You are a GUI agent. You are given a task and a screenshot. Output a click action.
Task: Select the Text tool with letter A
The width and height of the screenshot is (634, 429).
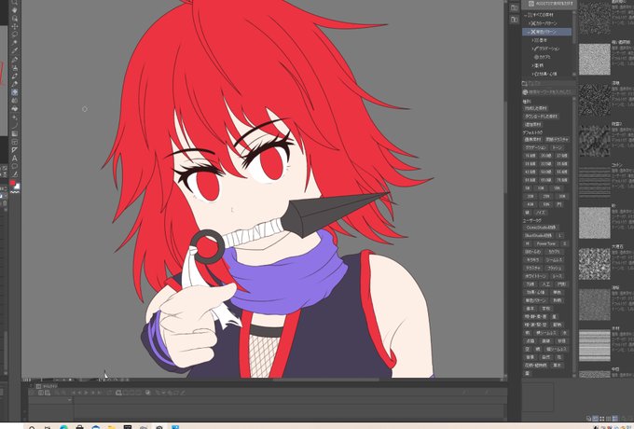[x=15, y=159]
